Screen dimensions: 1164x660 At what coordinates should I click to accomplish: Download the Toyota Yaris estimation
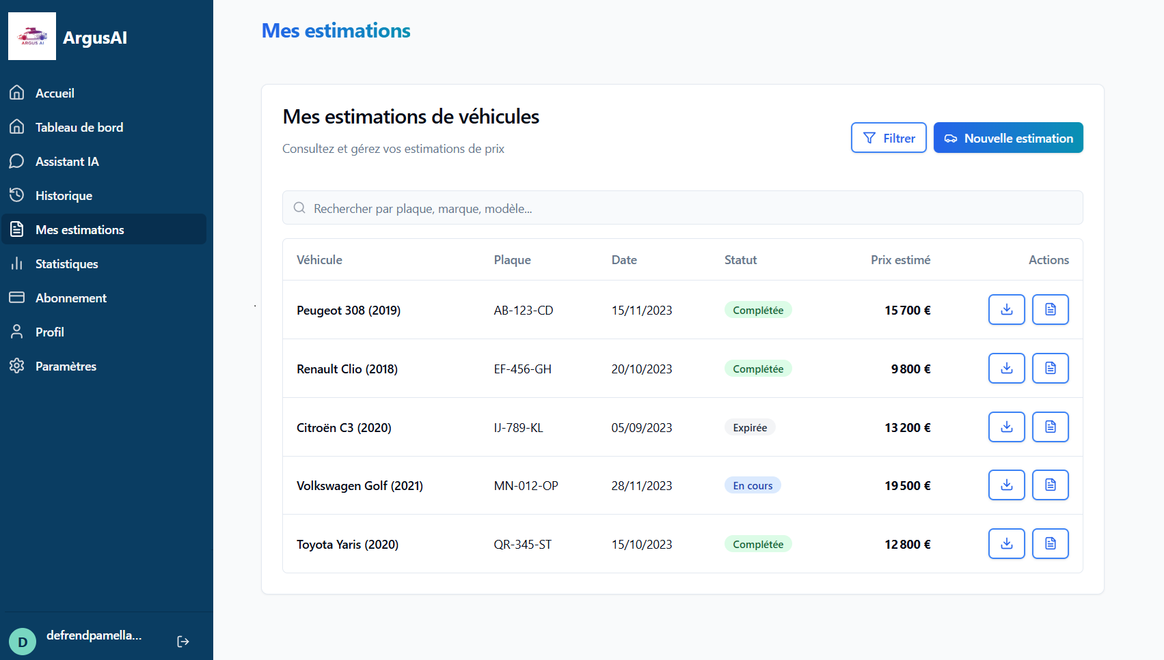pos(1007,543)
